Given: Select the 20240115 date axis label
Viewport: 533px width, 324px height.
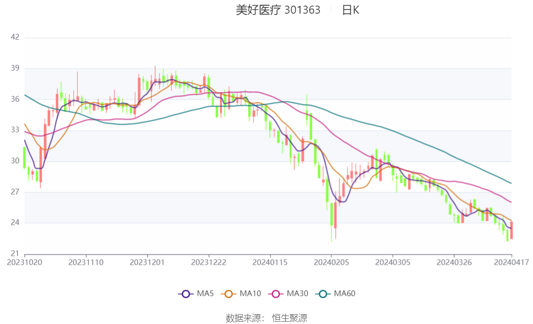Looking at the screenshot, I should 270,262.
